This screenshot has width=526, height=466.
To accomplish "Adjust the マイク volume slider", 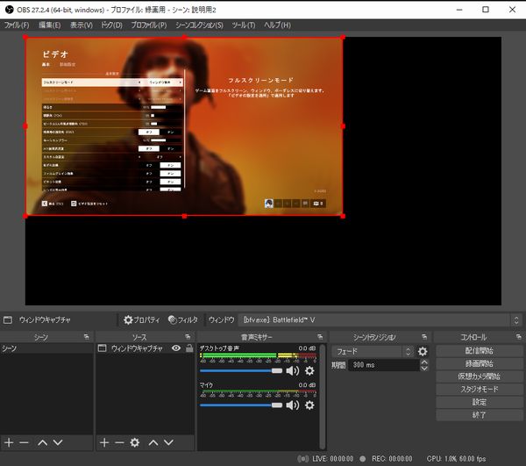I will click(x=241, y=405).
